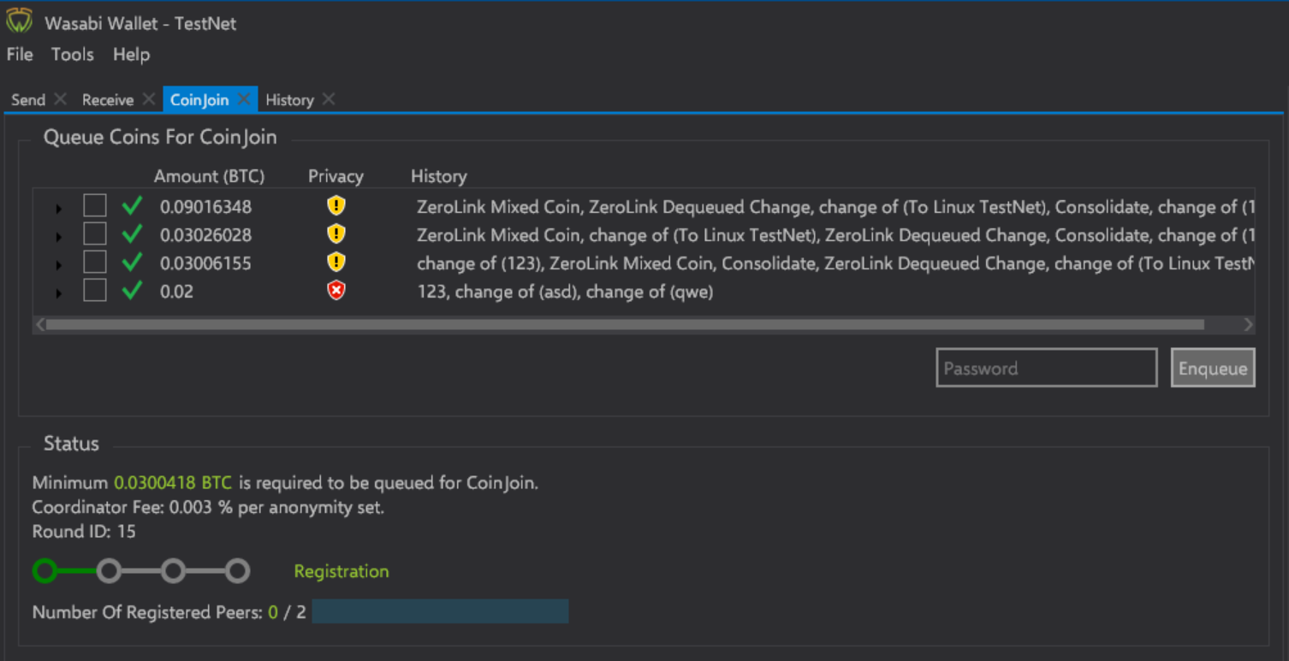Viewport: 1289px width, 661px height.
Task: Click the coin list horizontal scrollbar
Action: [625, 325]
